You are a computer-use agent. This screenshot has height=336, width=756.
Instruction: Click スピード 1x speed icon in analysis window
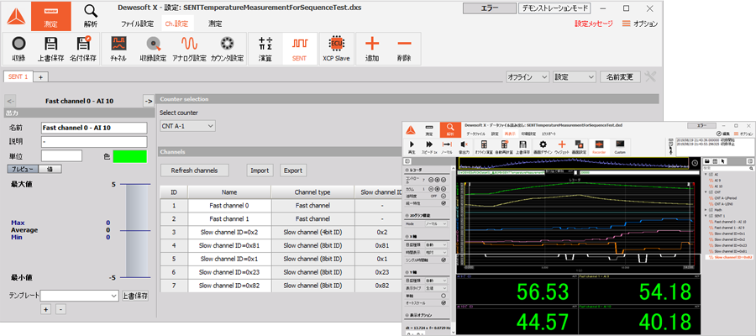[429, 146]
